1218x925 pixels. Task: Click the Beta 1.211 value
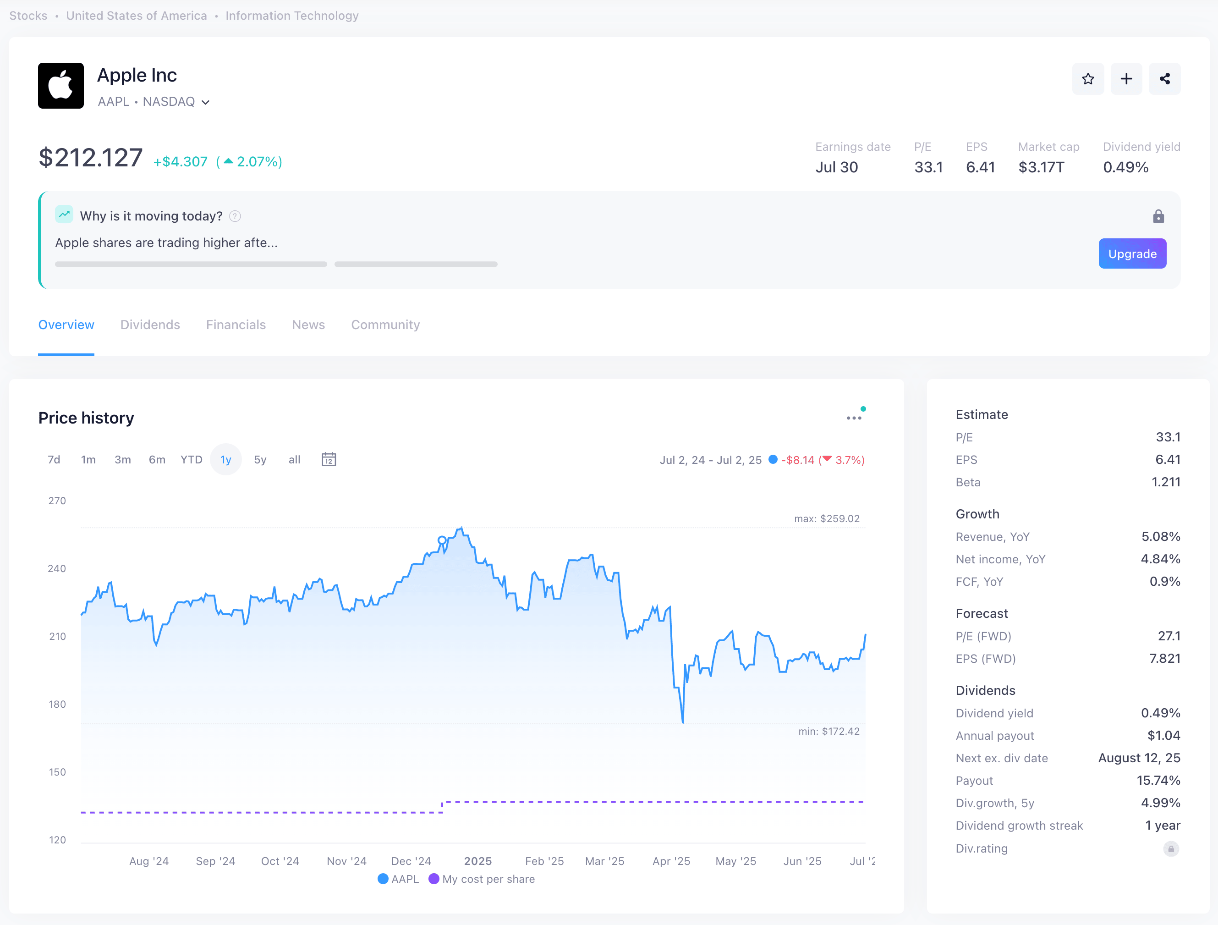point(1166,482)
